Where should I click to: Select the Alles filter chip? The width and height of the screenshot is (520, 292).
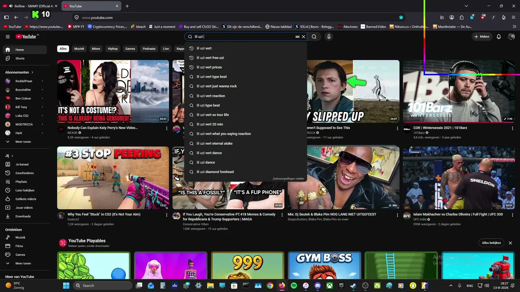point(63,49)
